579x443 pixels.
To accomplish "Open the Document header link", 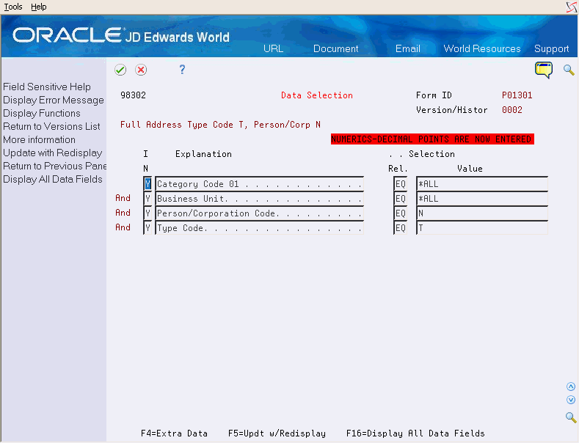I will point(335,48).
